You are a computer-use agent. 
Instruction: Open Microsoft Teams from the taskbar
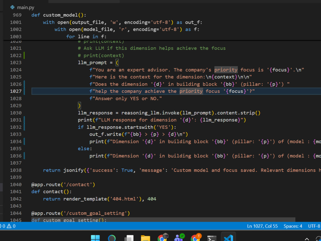(x=179, y=238)
